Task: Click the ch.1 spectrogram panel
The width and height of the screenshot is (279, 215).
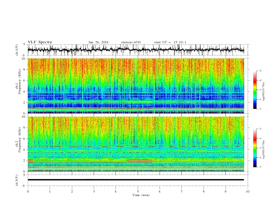Action: (136, 86)
